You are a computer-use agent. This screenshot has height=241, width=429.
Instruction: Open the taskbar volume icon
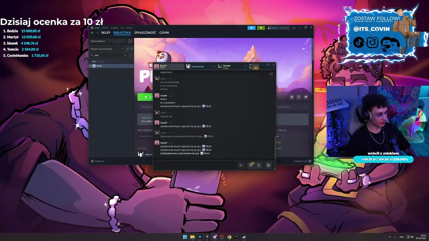point(412,237)
